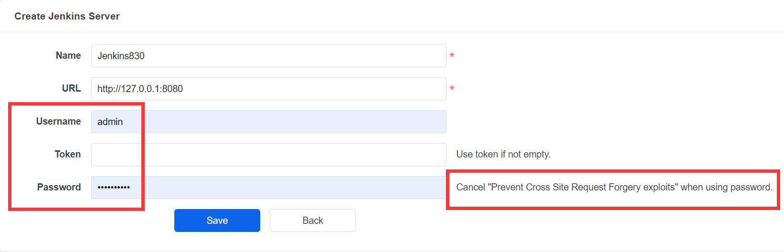
Task: Click the required asterisk beside Name
Action: (452, 56)
